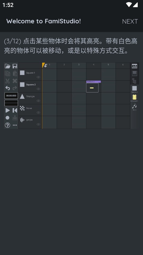Click the Triangle track name
The height and width of the screenshot is (255, 143).
[x=30, y=96]
